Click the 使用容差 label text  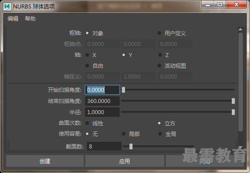70,134
